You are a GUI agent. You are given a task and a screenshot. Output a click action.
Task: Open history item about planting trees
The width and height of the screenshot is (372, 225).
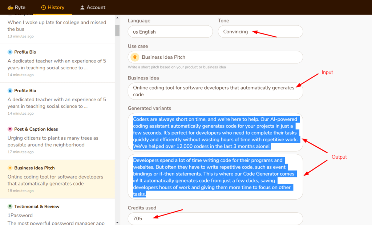coord(57,140)
